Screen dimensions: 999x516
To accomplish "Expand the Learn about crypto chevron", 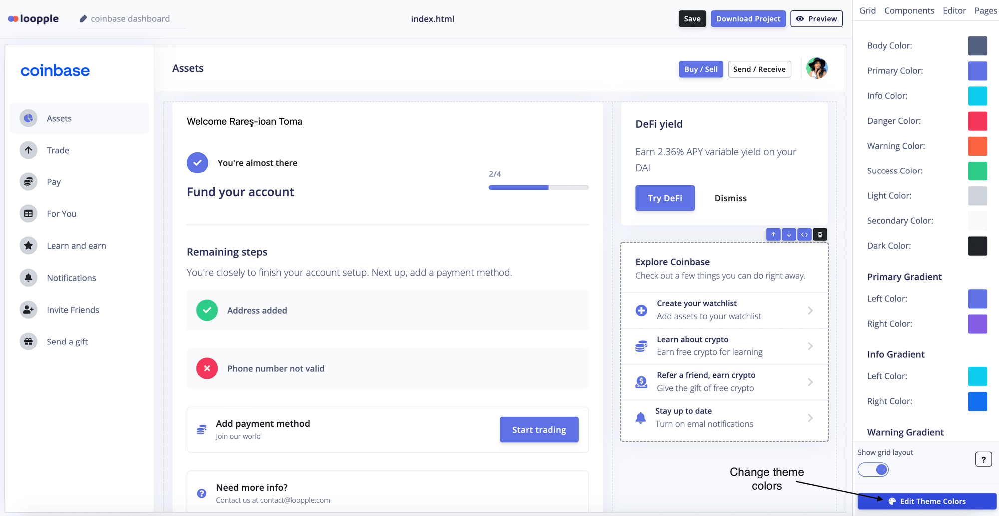I will point(810,346).
